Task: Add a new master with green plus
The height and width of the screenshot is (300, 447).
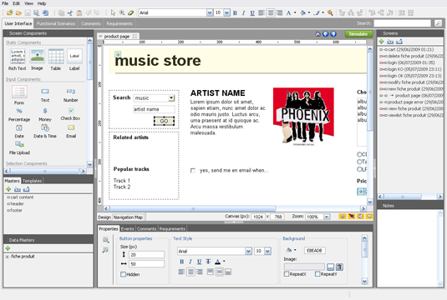Action: click(8, 189)
